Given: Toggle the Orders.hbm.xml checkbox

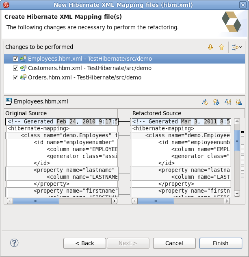Looking at the screenshot, I should 15,77.
